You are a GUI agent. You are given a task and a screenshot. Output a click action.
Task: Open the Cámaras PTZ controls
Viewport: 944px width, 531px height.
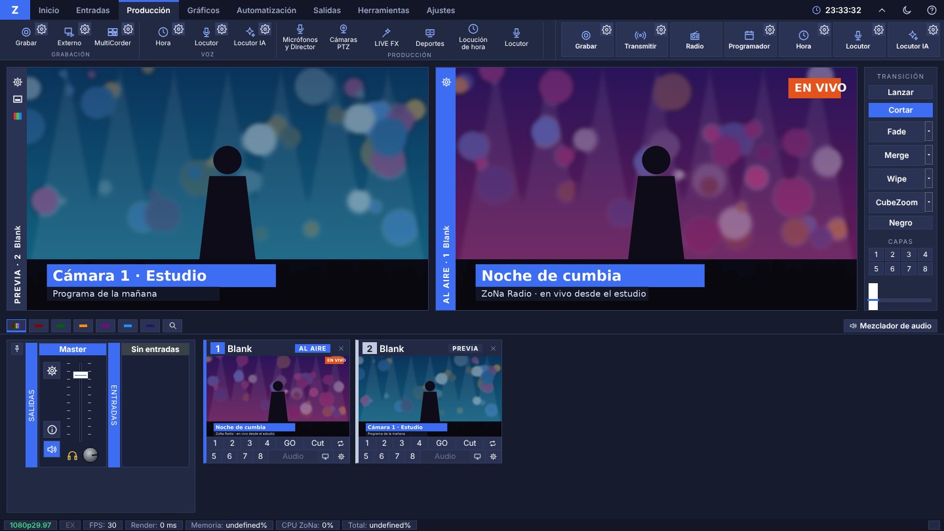344,37
